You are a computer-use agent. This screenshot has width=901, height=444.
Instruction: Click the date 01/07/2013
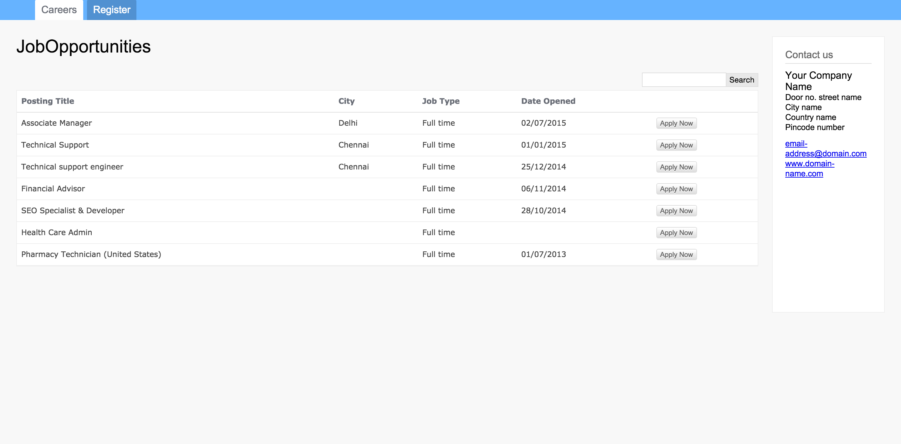click(x=543, y=254)
